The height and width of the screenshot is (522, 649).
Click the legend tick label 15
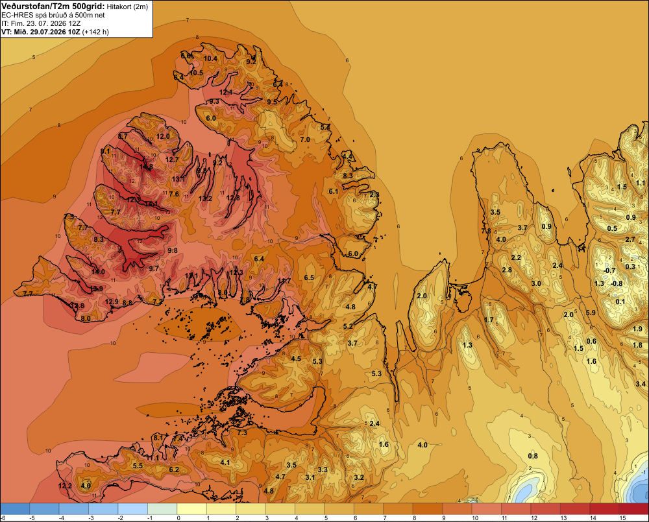tap(622, 518)
